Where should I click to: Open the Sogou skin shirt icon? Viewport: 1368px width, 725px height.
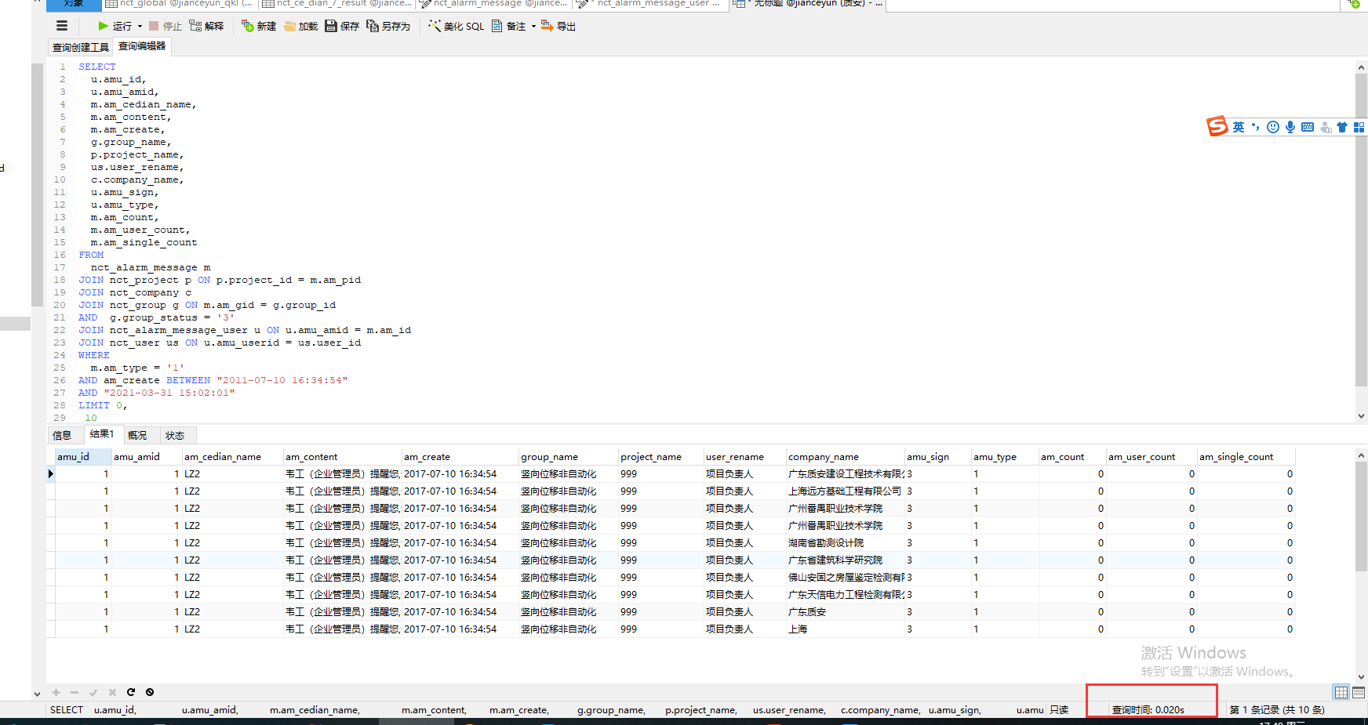(x=1342, y=127)
